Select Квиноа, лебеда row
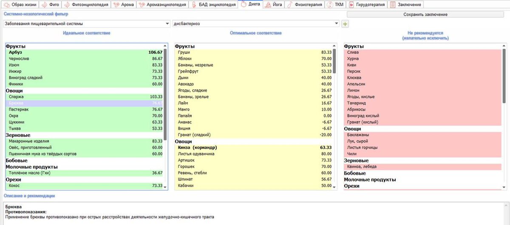This screenshot has height=225, width=510. click(423, 167)
